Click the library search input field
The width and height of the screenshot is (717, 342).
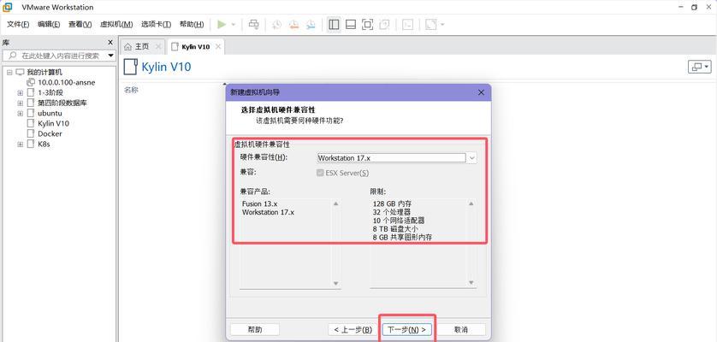(56, 56)
